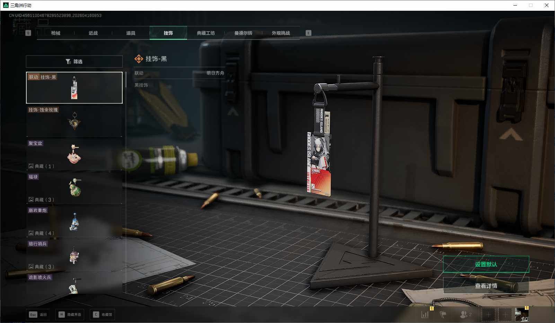Click the 设置默认 button
This screenshot has width=555, height=323.
tap(486, 264)
